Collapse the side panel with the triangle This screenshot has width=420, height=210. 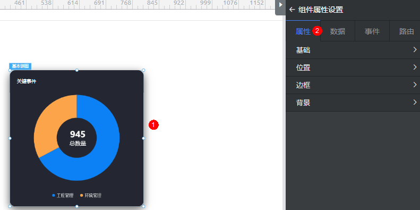(x=280, y=5)
